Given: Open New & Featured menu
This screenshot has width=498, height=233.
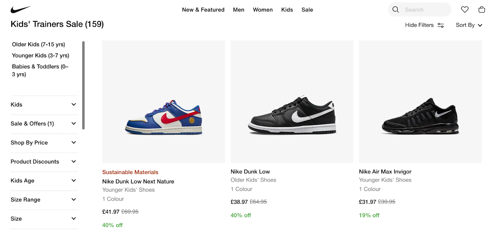Looking at the screenshot, I should [203, 10].
